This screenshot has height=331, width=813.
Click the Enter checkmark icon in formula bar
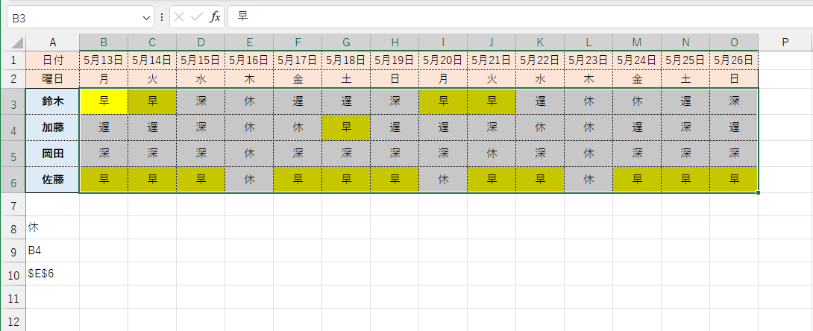click(x=197, y=17)
